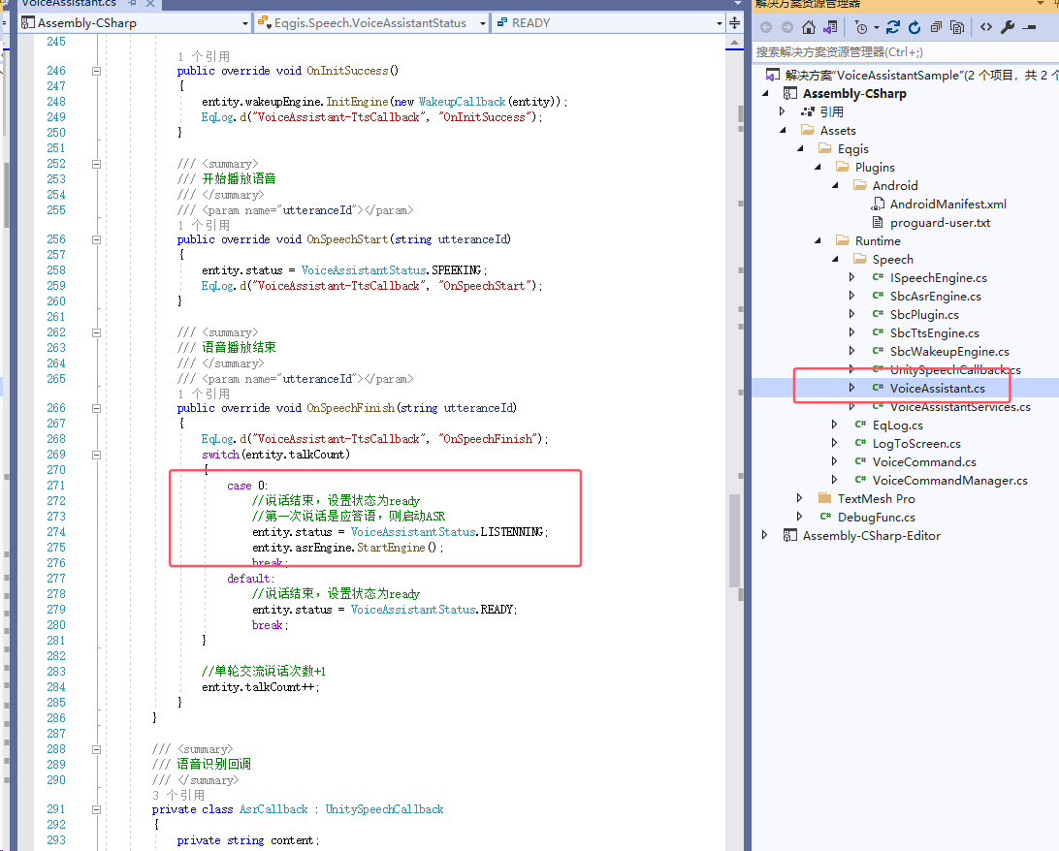Click the reference count link above AsrCallback class
Screen dimensions: 1059x851
[x=177, y=795]
